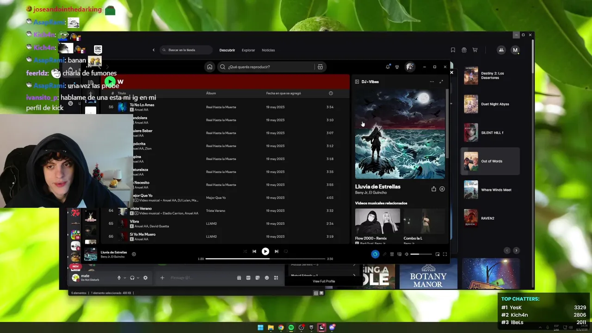Open the Spotify play queue

tap(392, 254)
